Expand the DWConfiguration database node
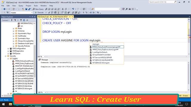This screenshot has height=107, width=191. (8, 48)
